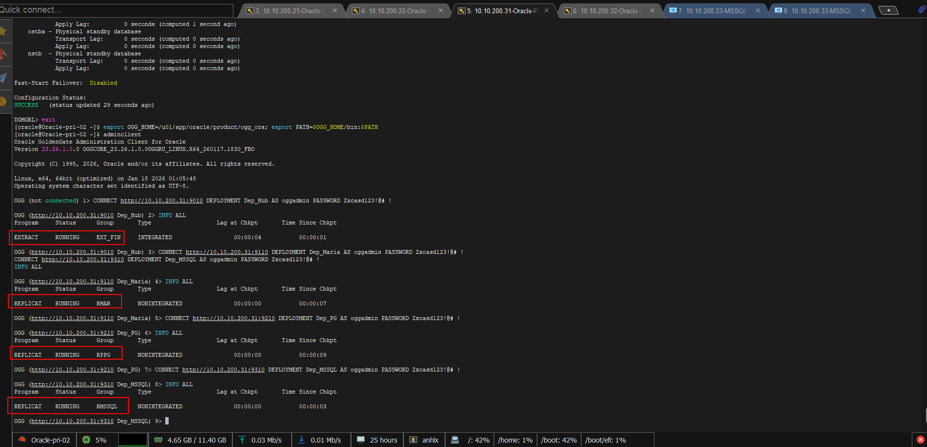
Task: Click the 4.65 GB / 11.40 GB memory value
Action: tap(197, 440)
